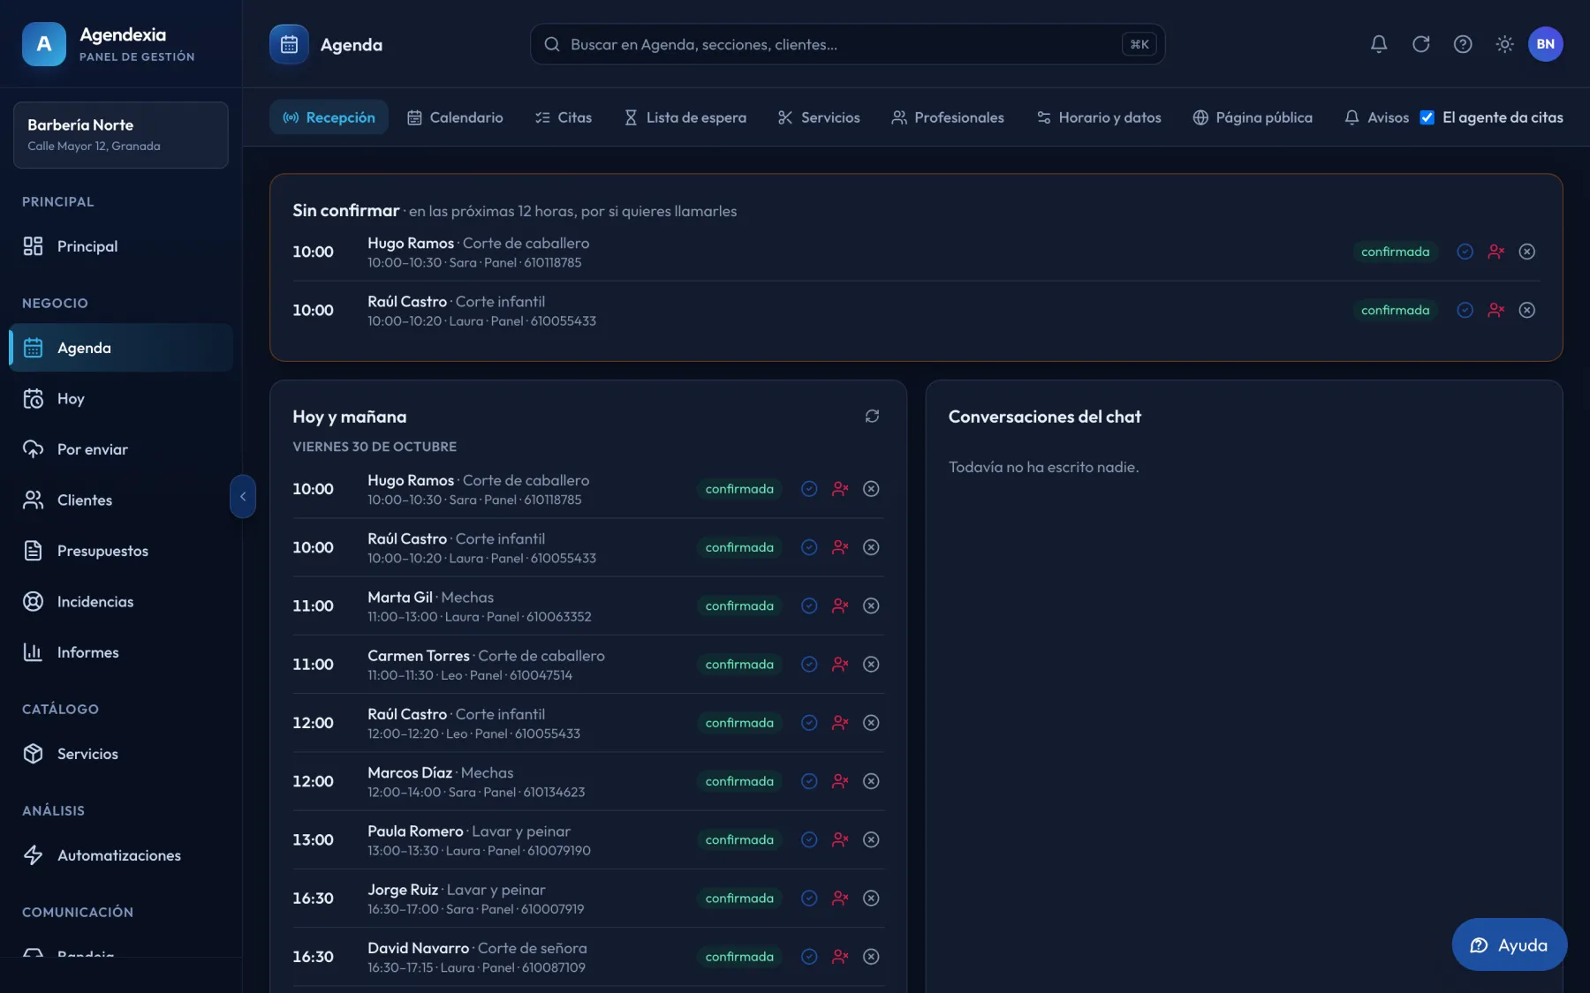Cancel David Navarro's 16:30 appointment
This screenshot has height=993, width=1590.
871,957
